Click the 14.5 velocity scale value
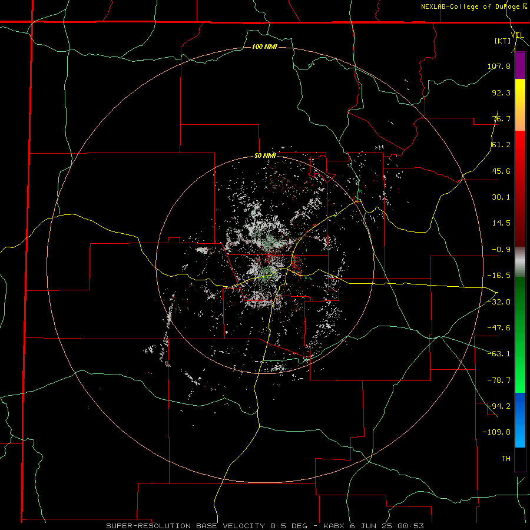The height and width of the screenshot is (530, 530). [501, 223]
